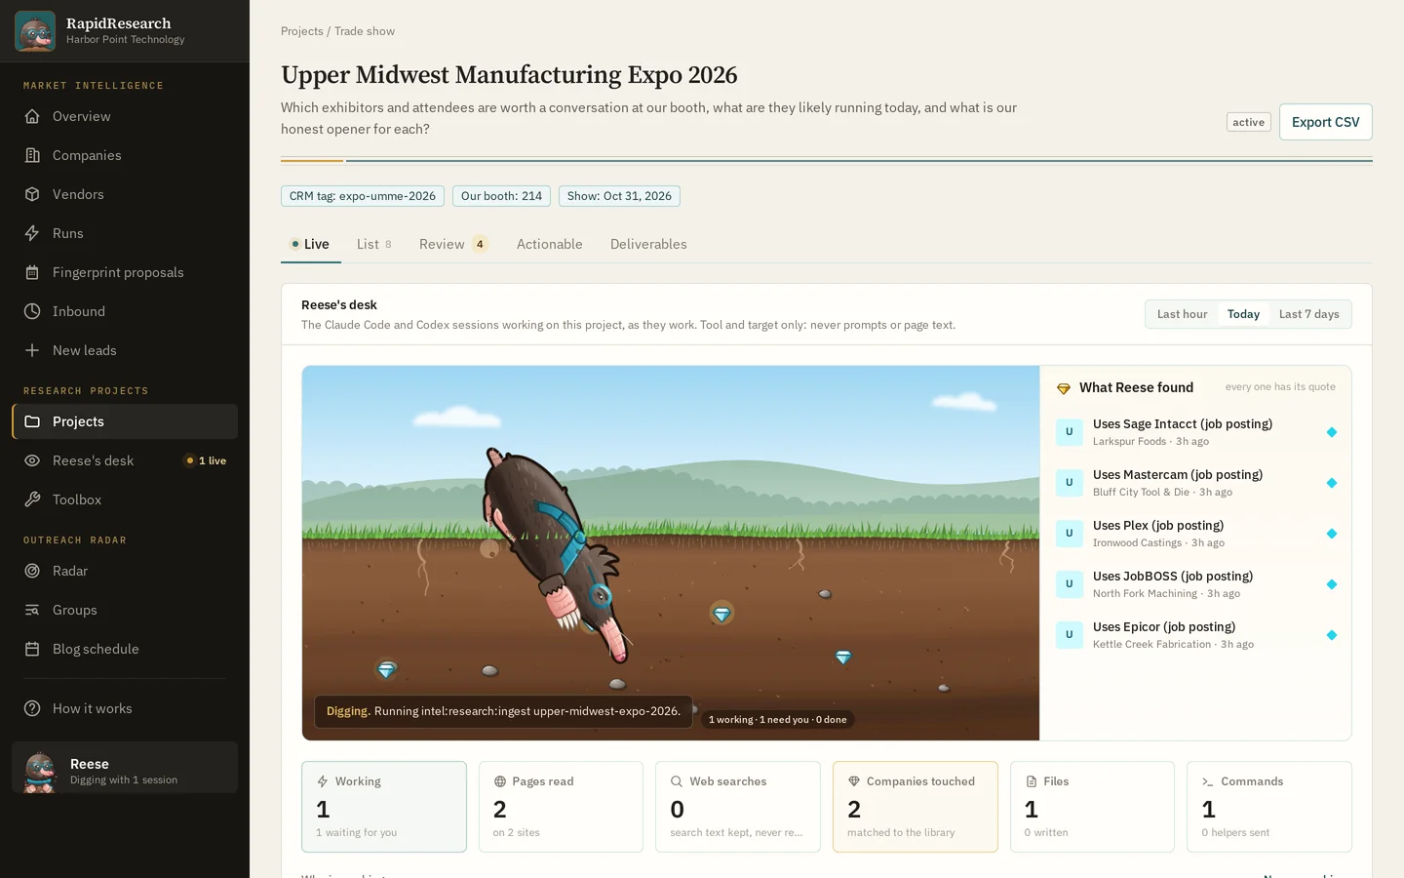Click the Inbound clock icon

[x=32, y=311]
